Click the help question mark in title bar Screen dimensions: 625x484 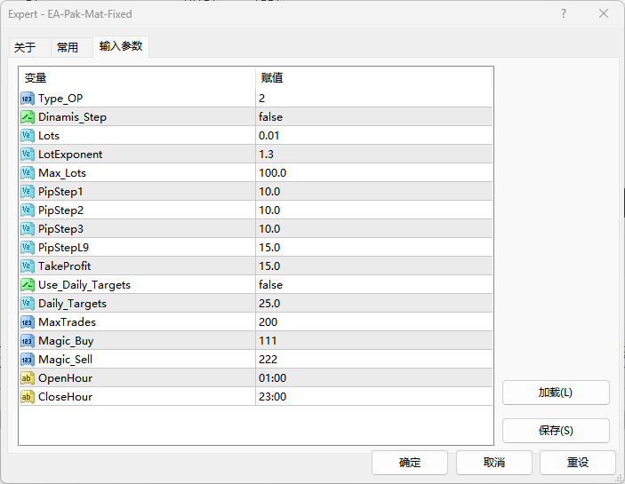pyautogui.click(x=564, y=14)
